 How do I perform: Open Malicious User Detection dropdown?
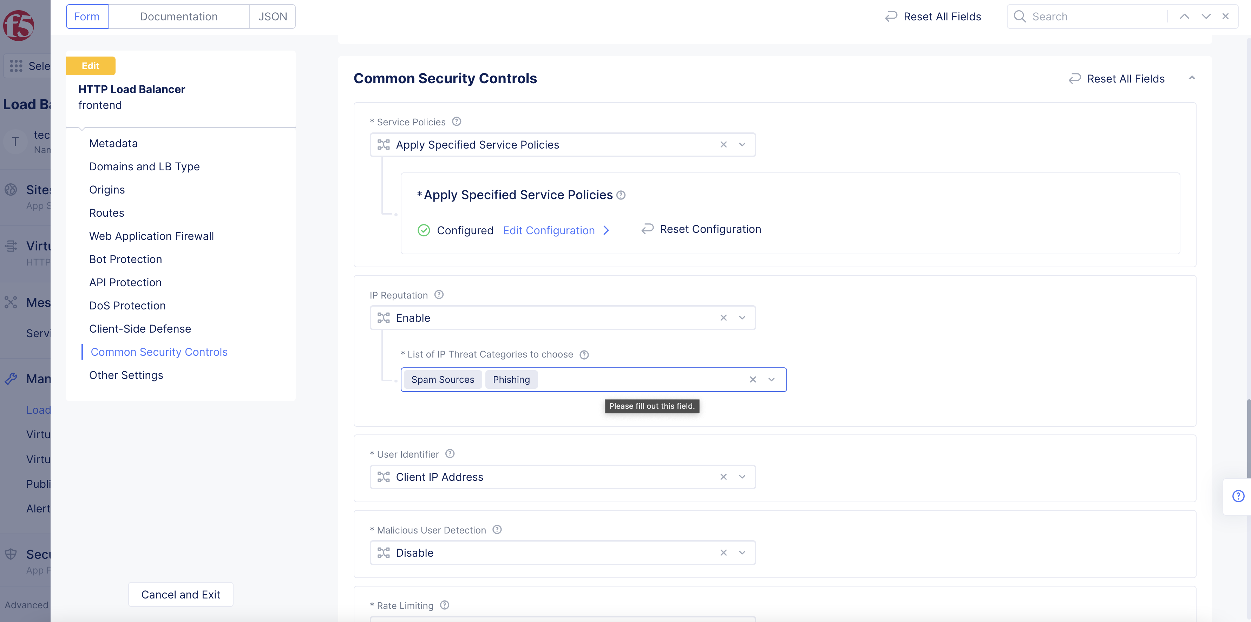click(741, 552)
